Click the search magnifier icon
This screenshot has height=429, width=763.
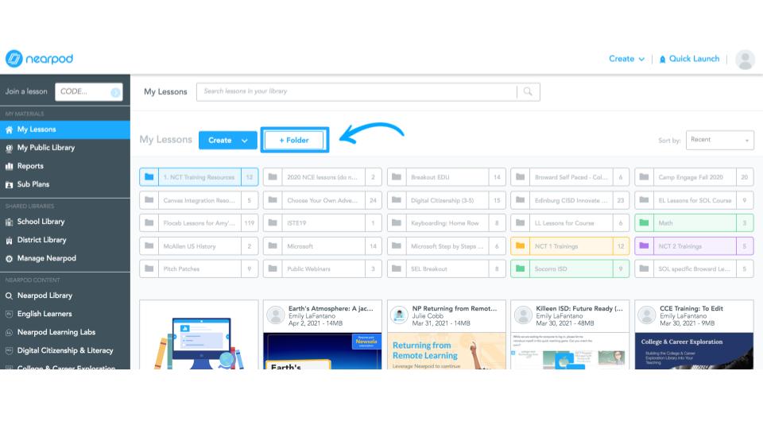pyautogui.click(x=529, y=91)
